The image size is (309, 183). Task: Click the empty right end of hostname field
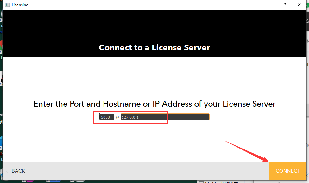tap(190, 117)
